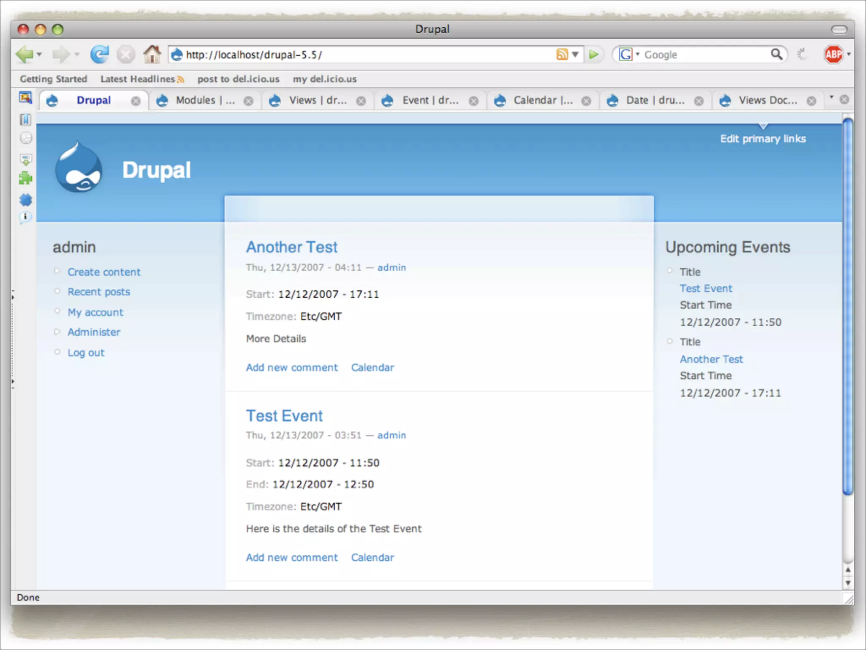
Task: Click Edit primary links
Action: tap(763, 139)
